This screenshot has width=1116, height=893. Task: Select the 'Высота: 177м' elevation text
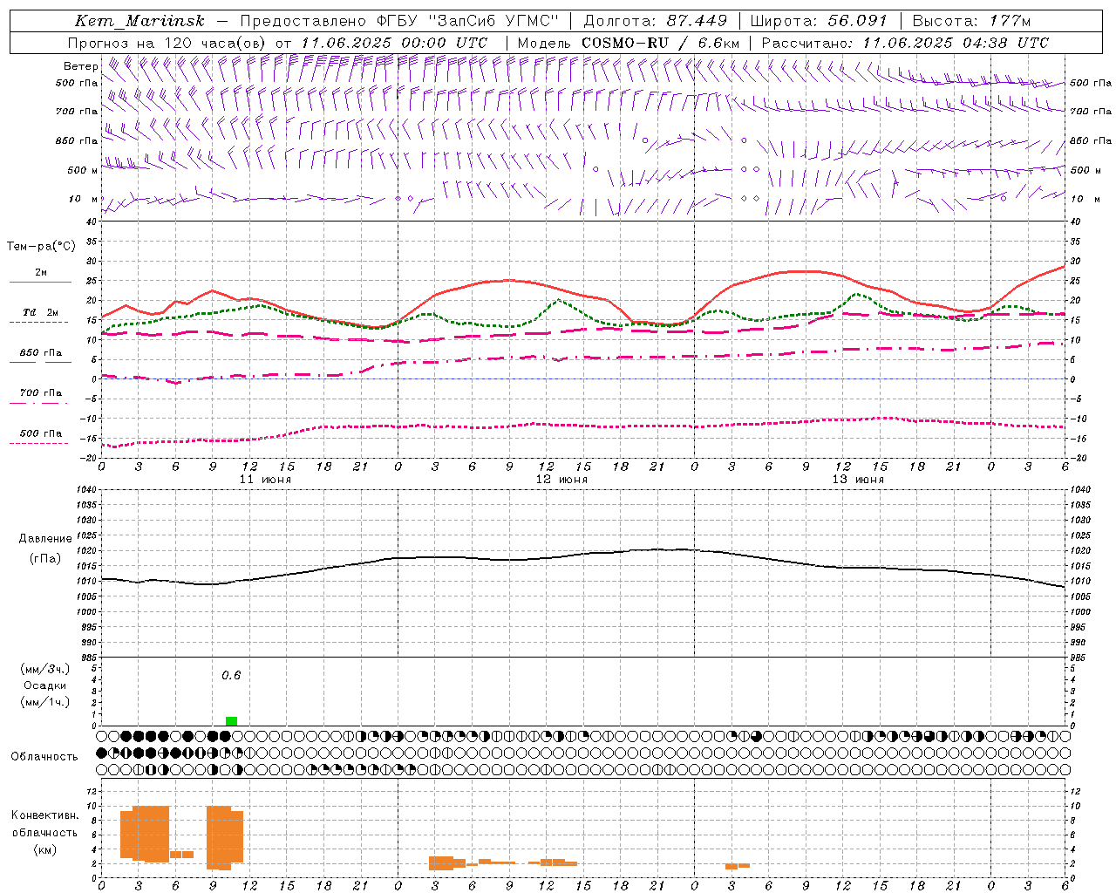click(x=971, y=21)
